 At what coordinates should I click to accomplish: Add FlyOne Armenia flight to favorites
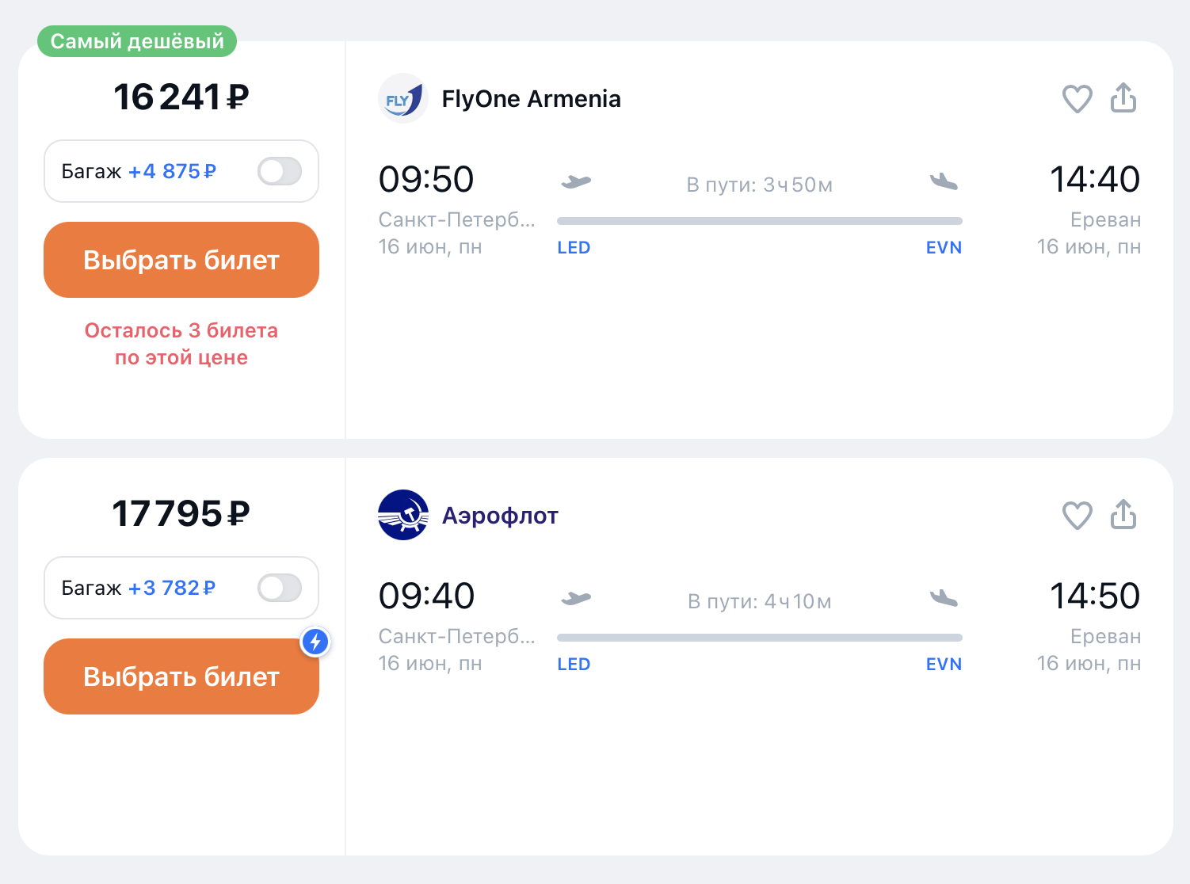[1077, 99]
